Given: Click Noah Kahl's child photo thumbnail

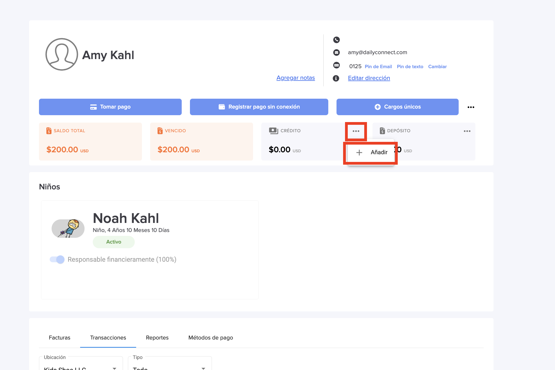Looking at the screenshot, I should (68, 228).
